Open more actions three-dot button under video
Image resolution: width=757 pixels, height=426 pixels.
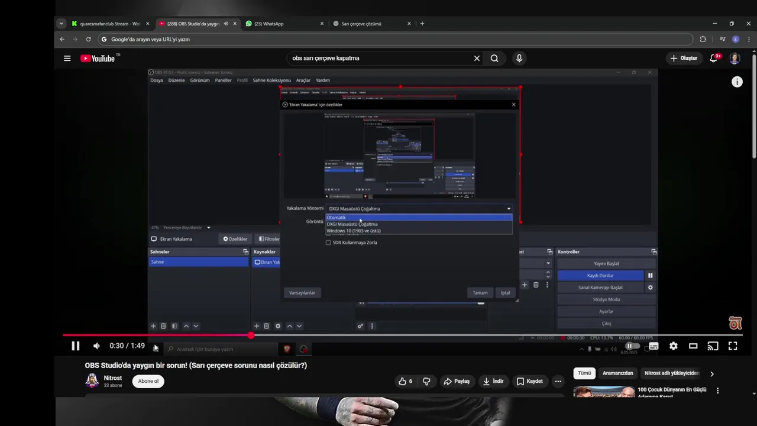pyautogui.click(x=558, y=381)
